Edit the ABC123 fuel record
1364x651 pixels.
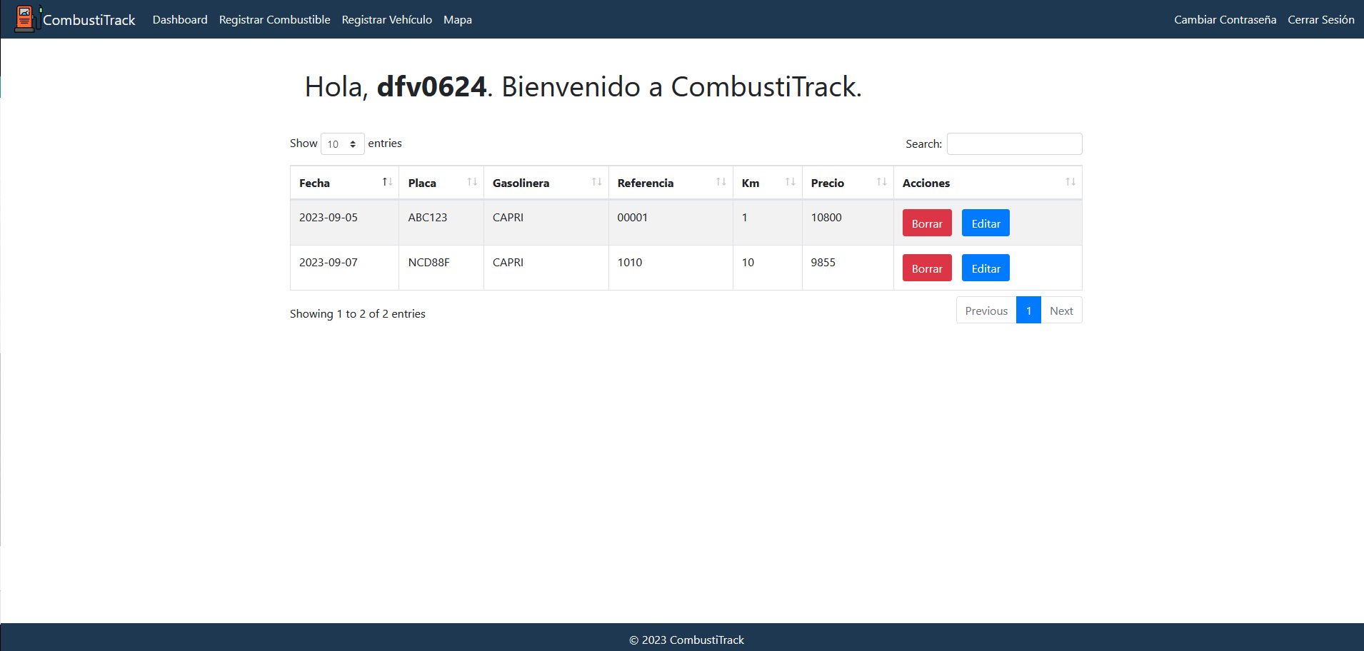[985, 223]
